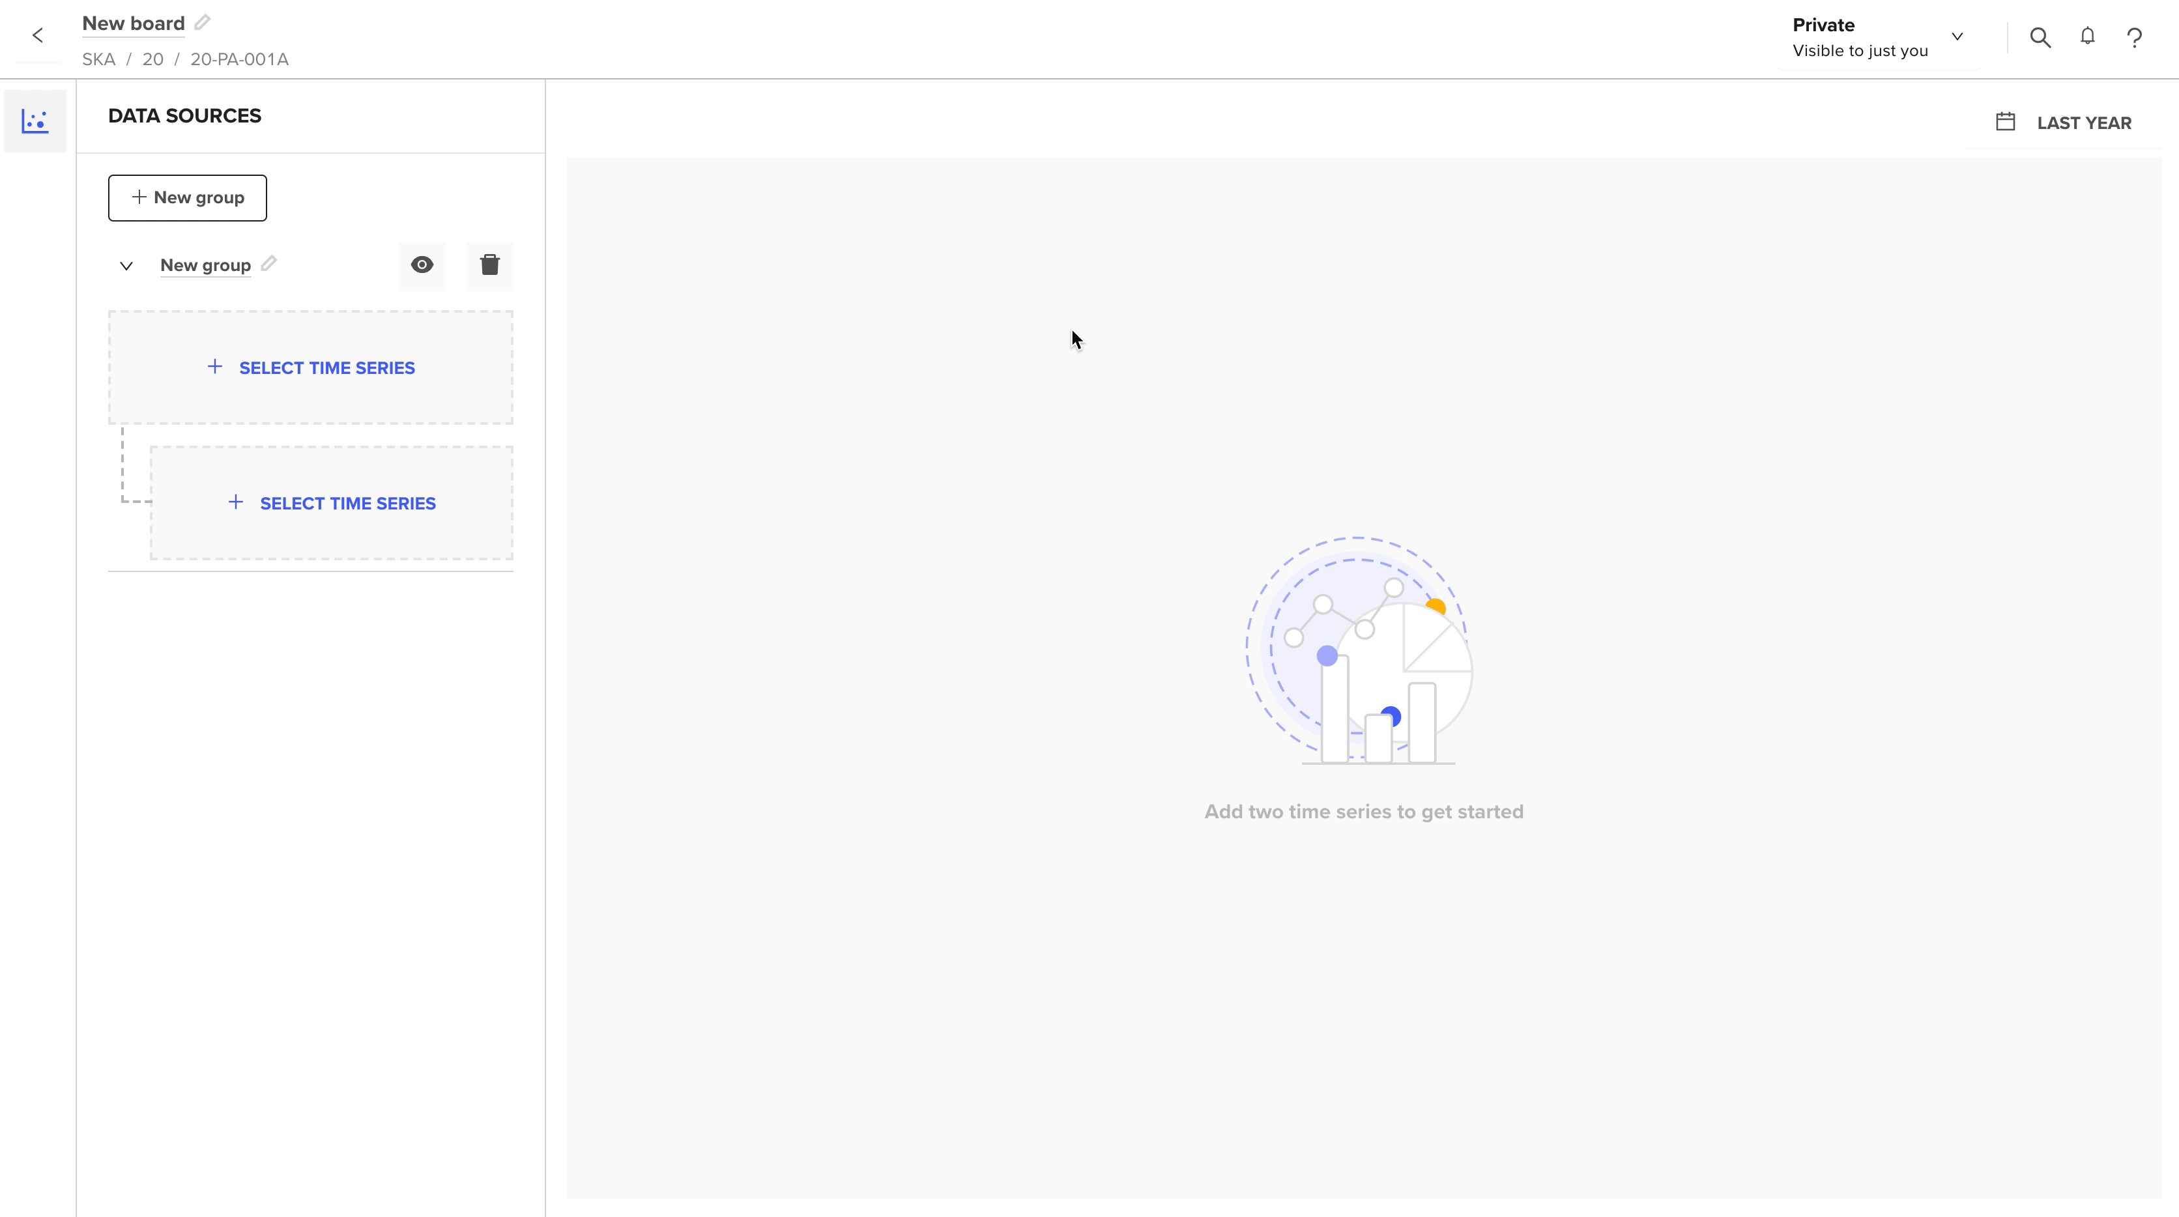Viewport: 2179px width, 1217px height.
Task: Click DATA SOURCES panel heading
Action: (x=184, y=116)
